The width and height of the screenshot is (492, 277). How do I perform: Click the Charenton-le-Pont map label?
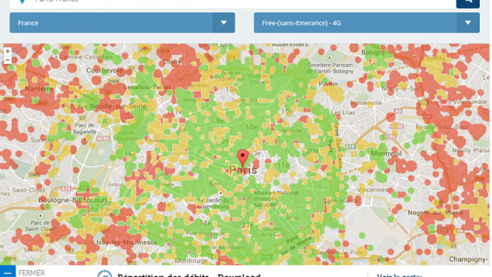pos(337,252)
